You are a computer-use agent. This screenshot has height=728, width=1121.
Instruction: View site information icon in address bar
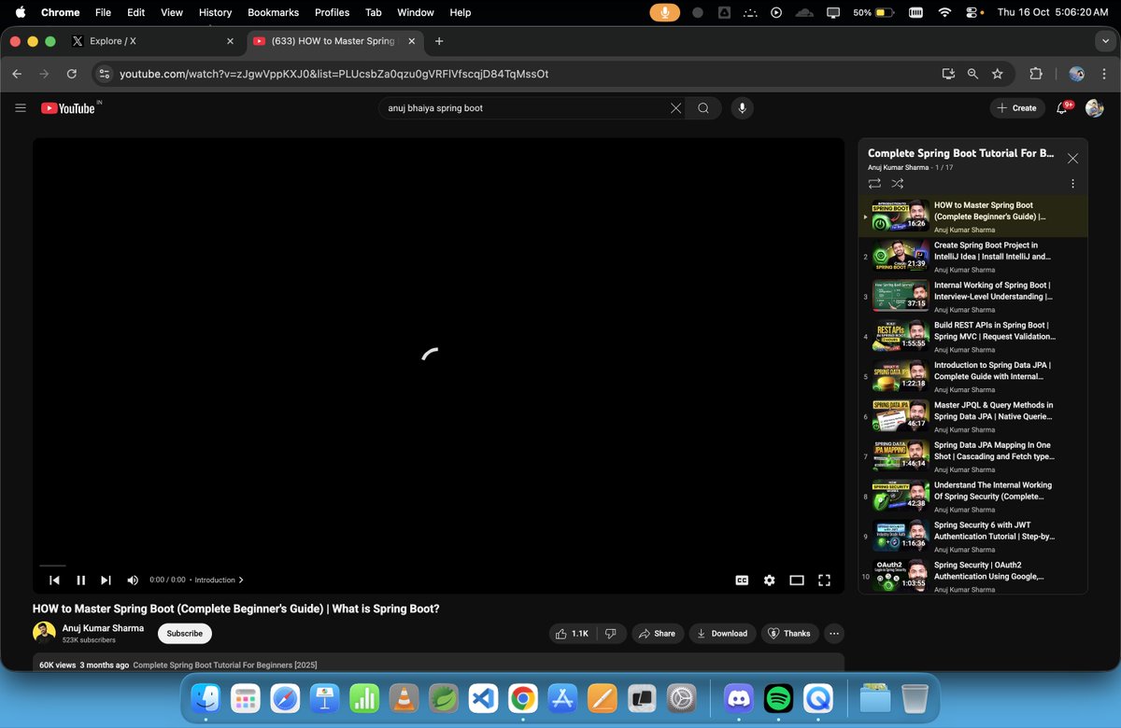105,74
